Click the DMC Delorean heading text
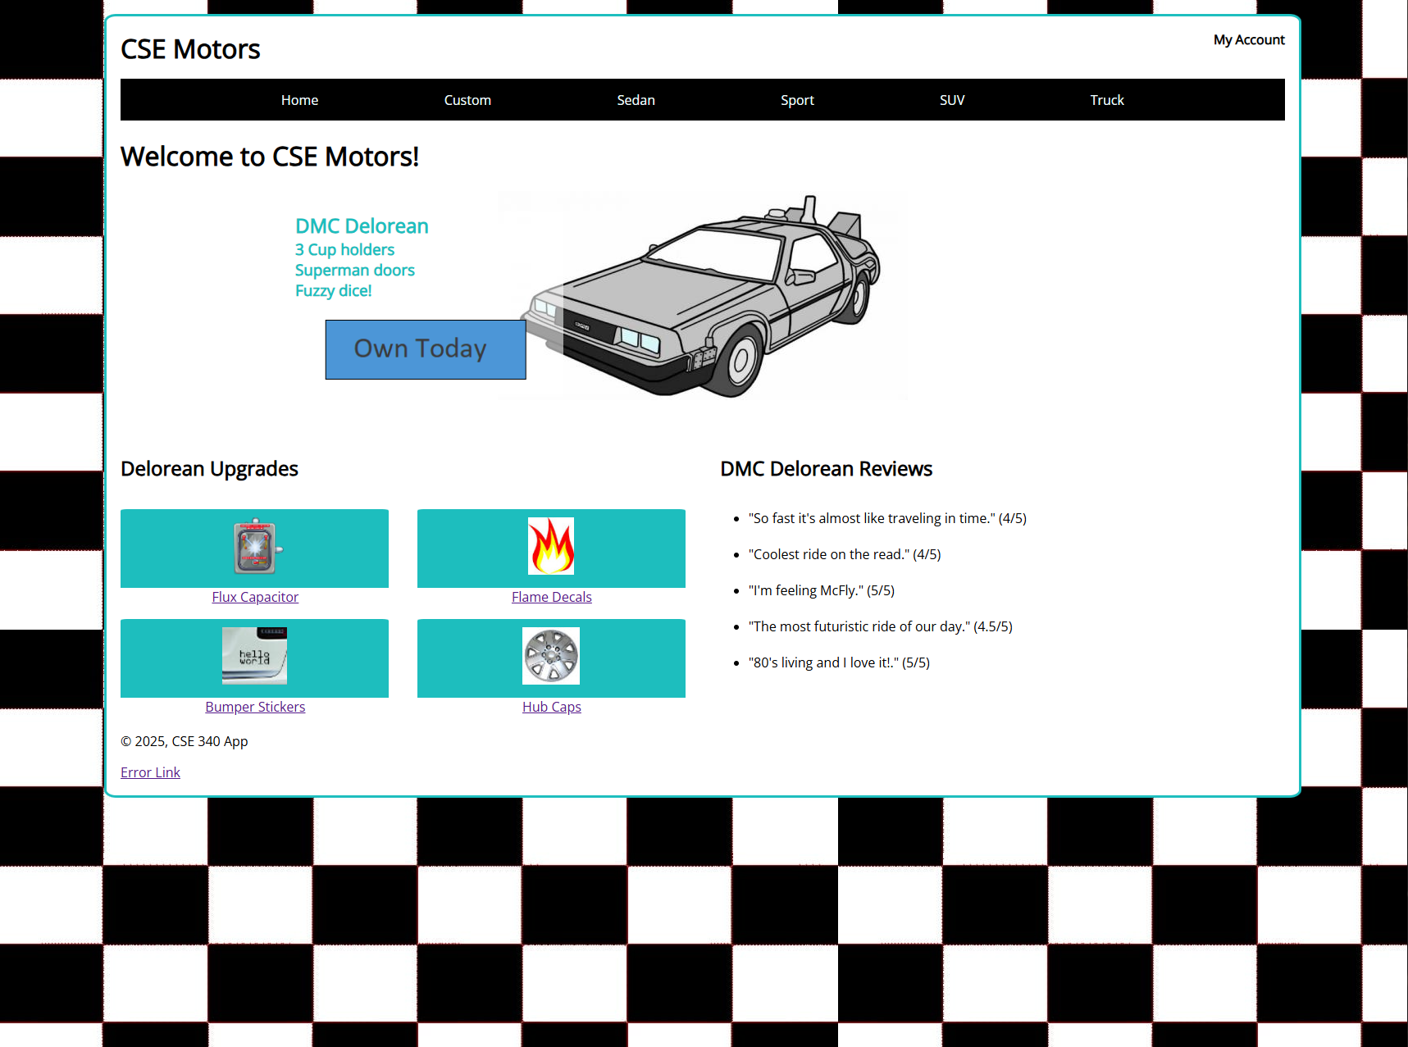This screenshot has width=1408, height=1047. pos(362,226)
